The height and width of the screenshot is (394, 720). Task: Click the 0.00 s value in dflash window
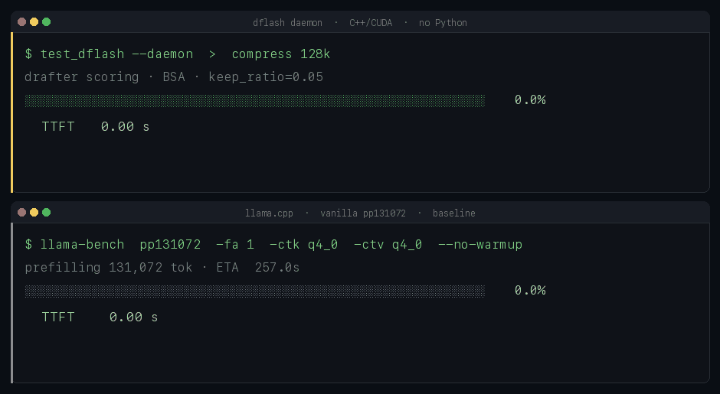coord(125,126)
